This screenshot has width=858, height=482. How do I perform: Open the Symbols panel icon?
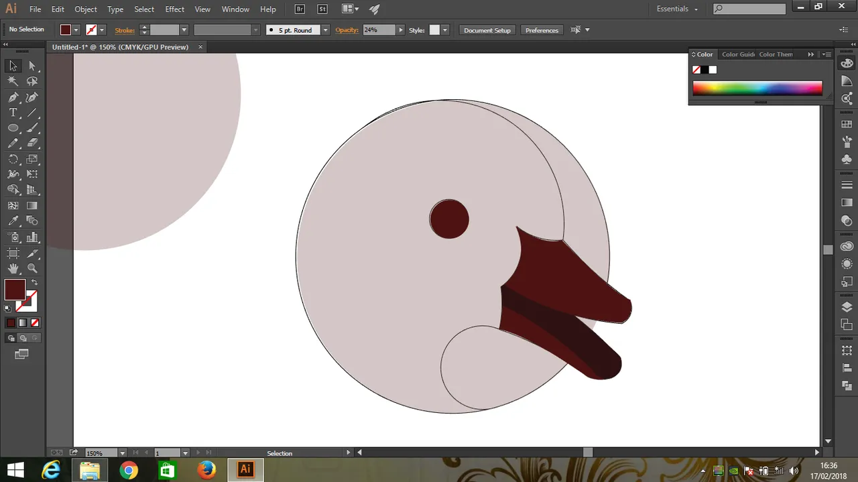tap(847, 160)
